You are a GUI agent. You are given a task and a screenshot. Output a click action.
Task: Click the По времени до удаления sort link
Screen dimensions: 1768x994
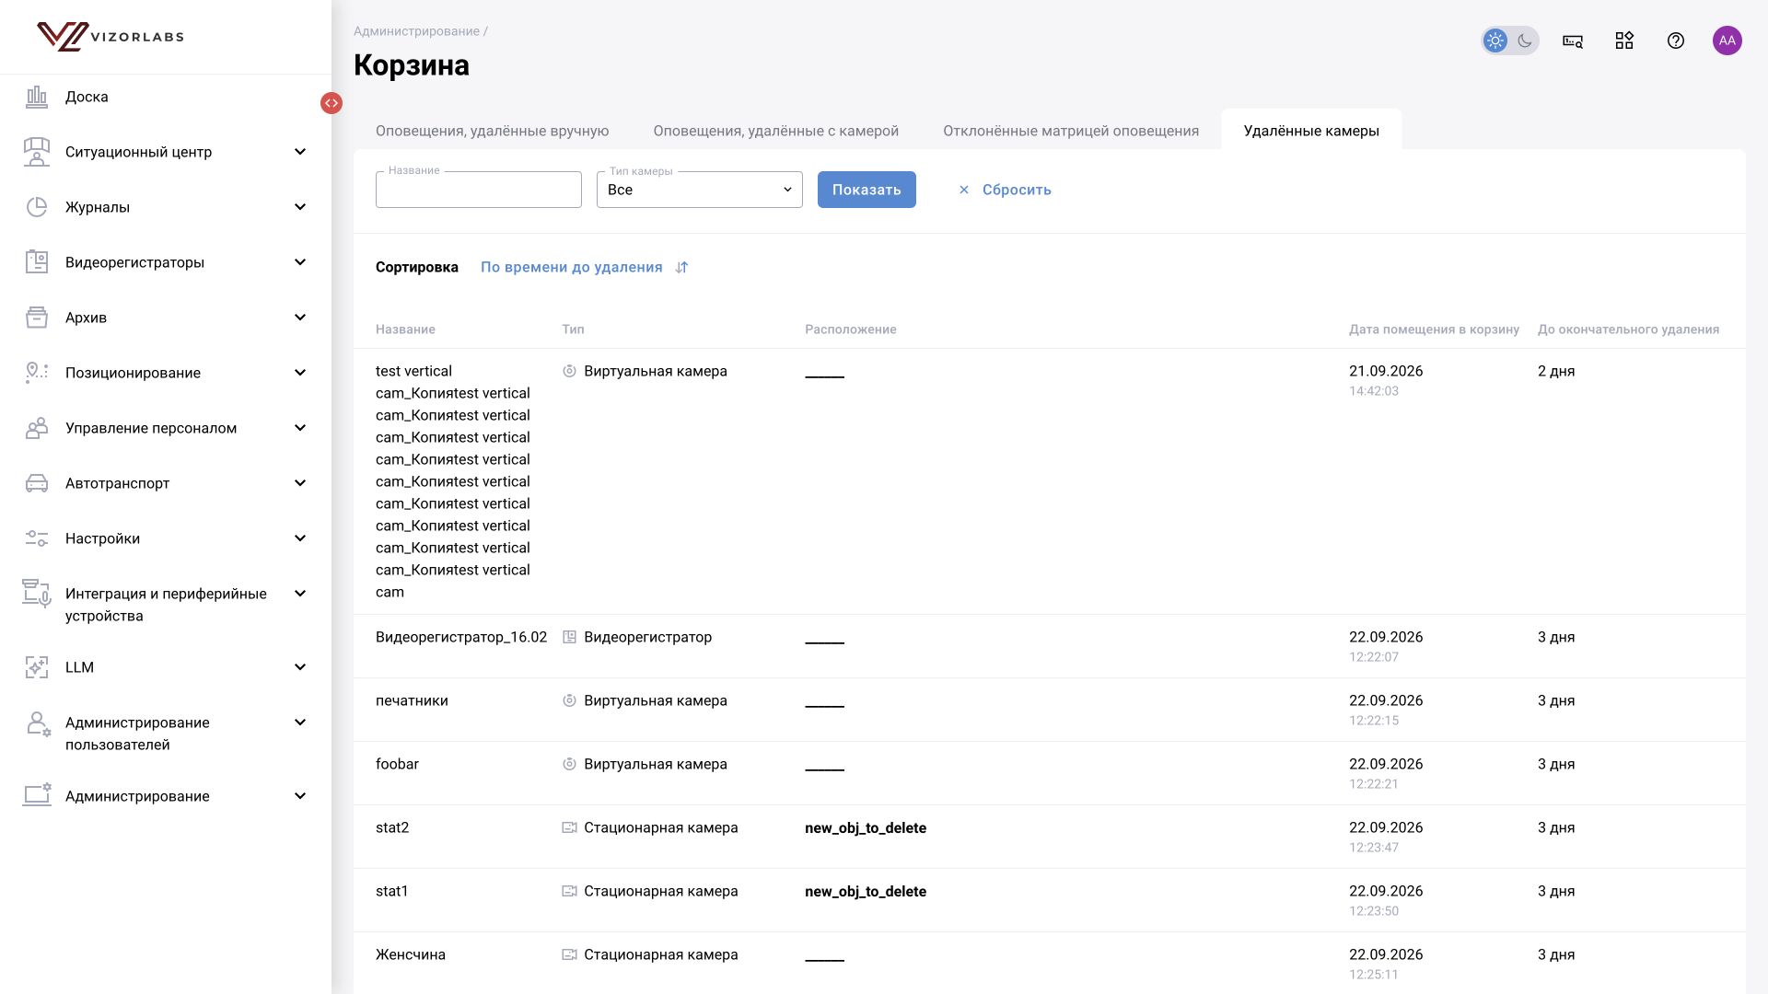click(572, 267)
